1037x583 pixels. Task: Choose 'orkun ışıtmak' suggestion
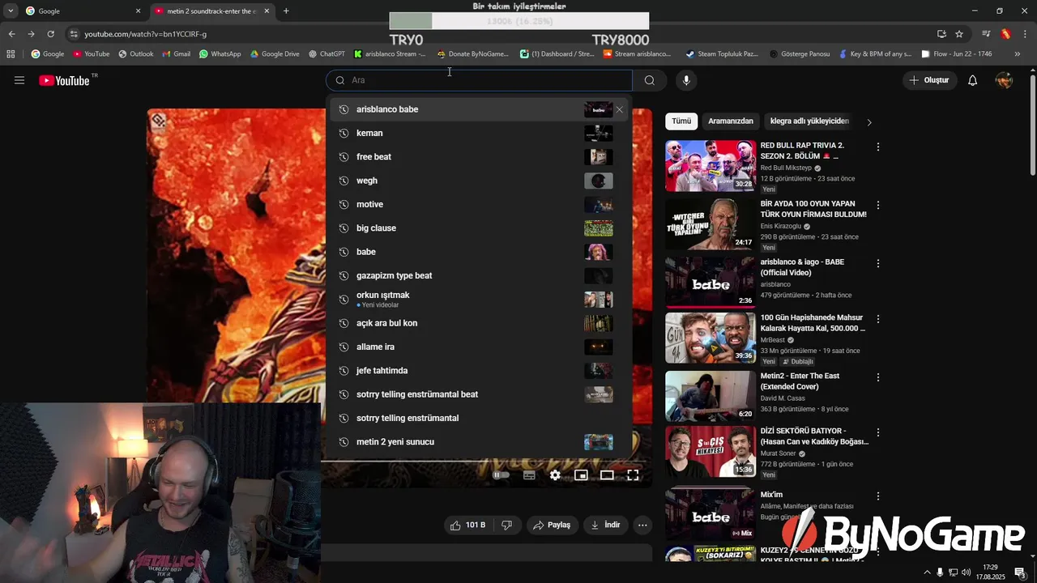[478, 300]
